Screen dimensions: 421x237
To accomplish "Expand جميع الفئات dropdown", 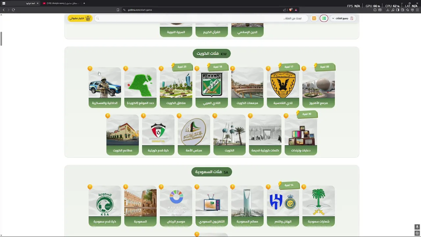I will [343, 18].
